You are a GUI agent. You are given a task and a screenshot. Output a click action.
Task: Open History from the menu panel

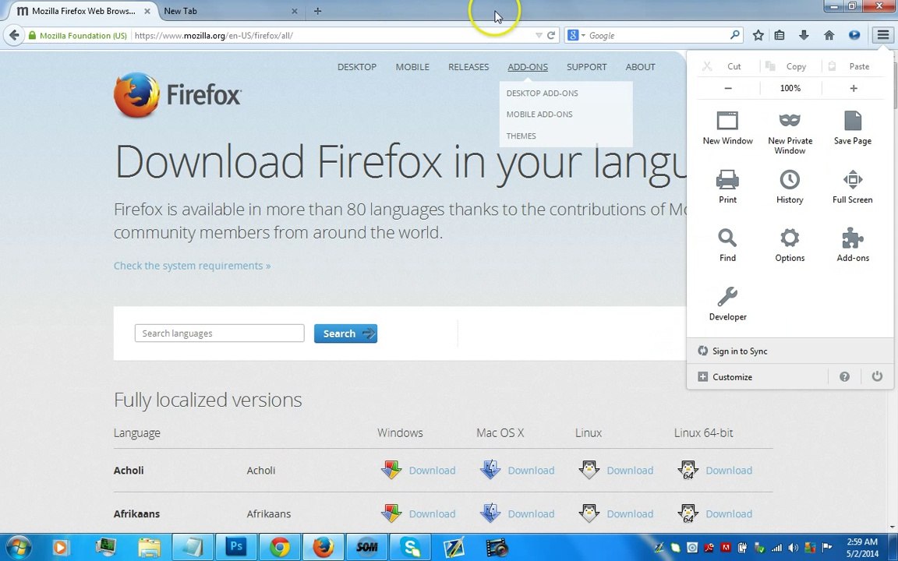click(790, 187)
